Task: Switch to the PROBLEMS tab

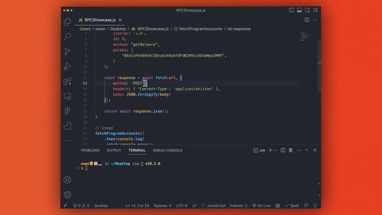Action: click(x=90, y=150)
